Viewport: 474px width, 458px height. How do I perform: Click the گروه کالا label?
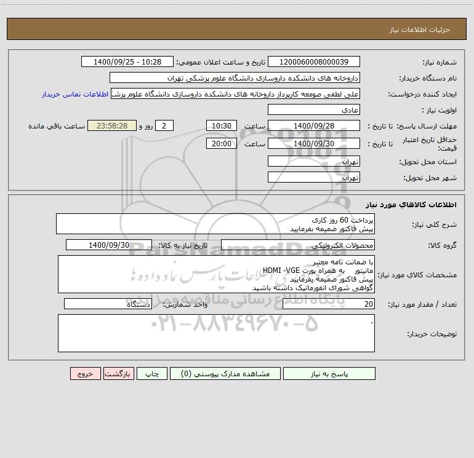(442, 245)
